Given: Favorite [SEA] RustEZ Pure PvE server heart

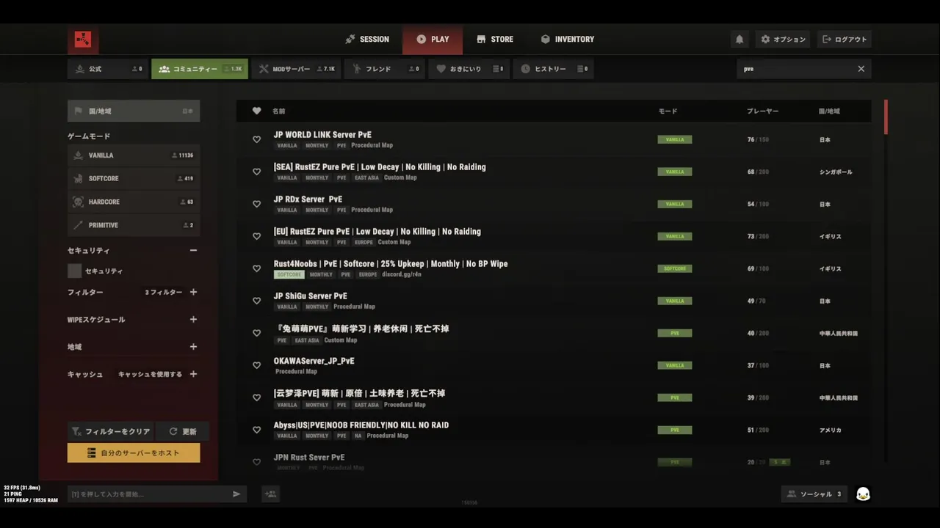Looking at the screenshot, I should tap(256, 172).
